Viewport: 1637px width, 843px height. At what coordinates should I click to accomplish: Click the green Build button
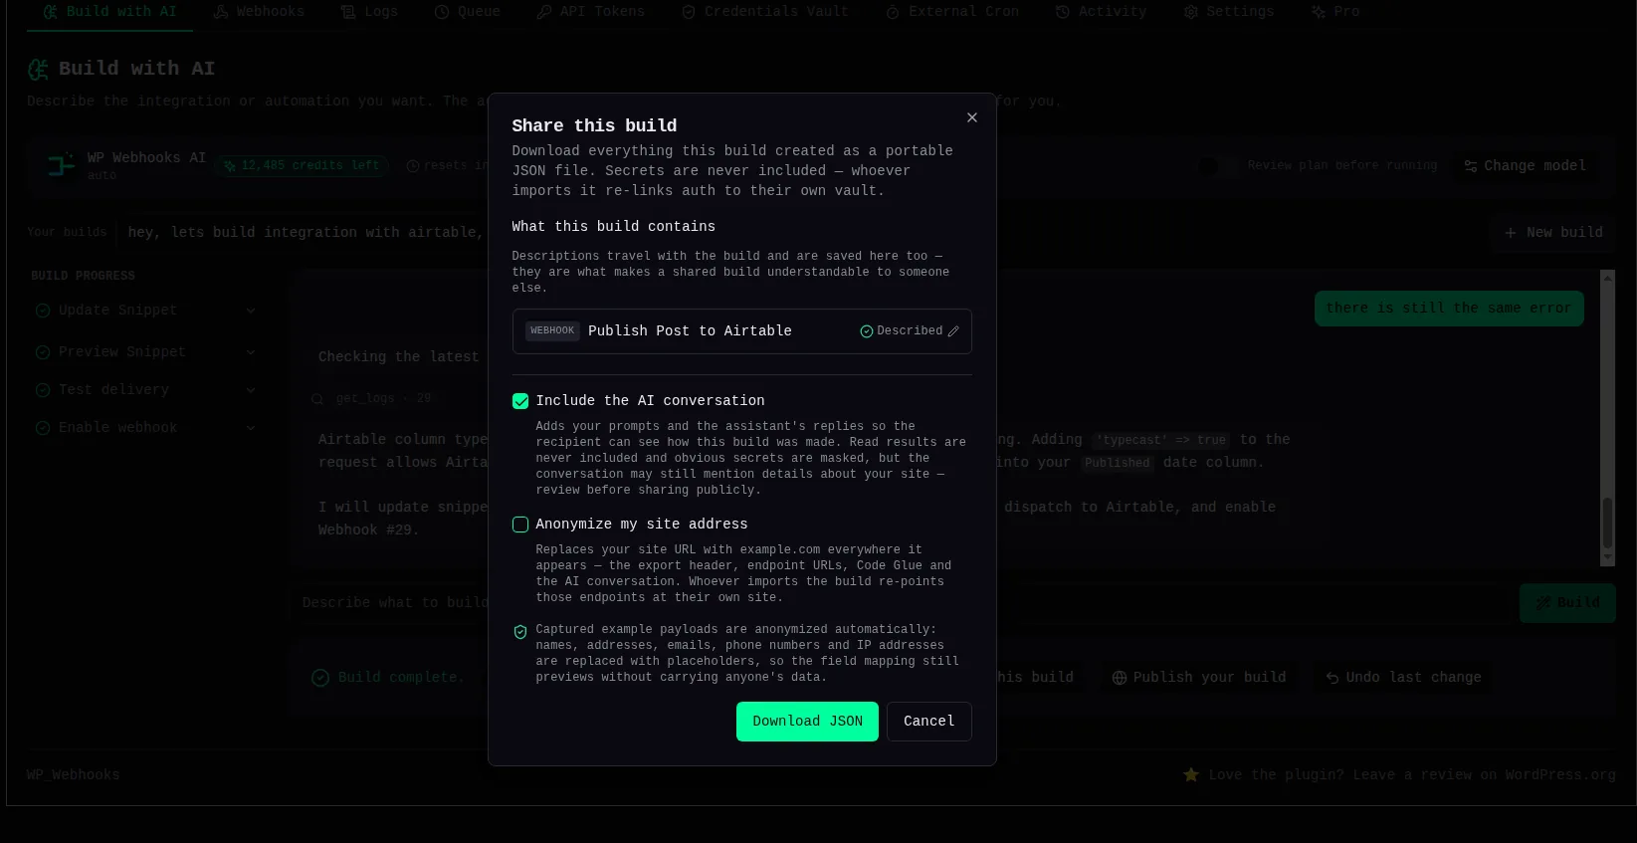(1567, 603)
